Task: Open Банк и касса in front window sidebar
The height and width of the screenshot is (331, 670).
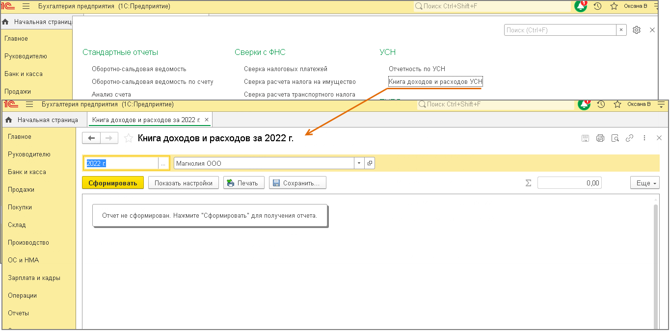Action: 27,172
